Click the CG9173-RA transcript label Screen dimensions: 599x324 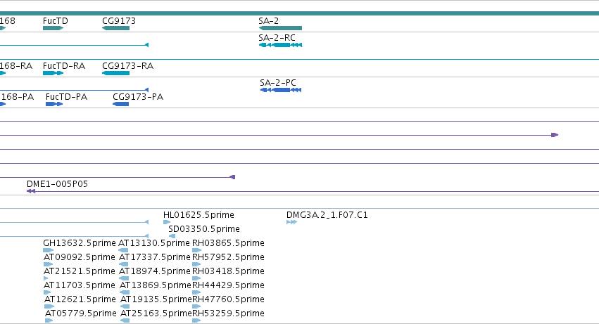[127, 66]
